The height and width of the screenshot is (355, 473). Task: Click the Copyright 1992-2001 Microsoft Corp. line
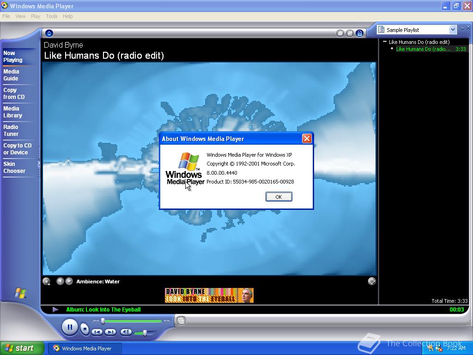[x=251, y=164]
